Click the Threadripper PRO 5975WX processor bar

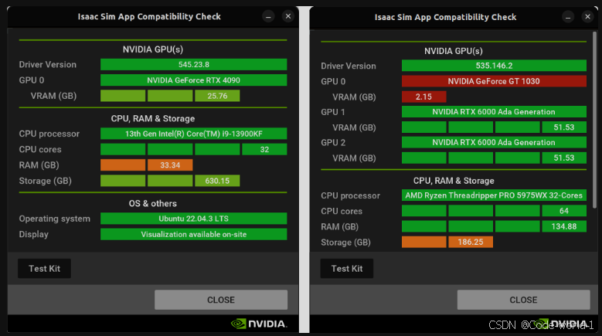(494, 195)
